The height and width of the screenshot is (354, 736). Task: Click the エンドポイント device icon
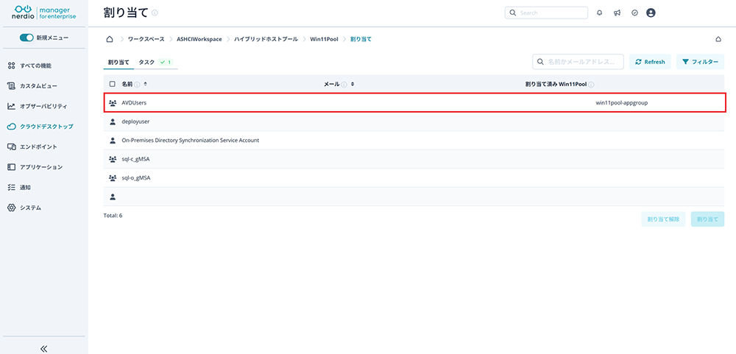13,146
